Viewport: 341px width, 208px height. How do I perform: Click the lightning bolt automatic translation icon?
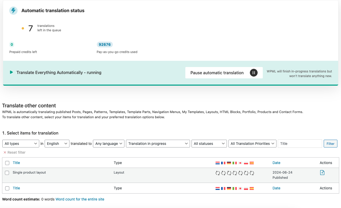click(13, 11)
